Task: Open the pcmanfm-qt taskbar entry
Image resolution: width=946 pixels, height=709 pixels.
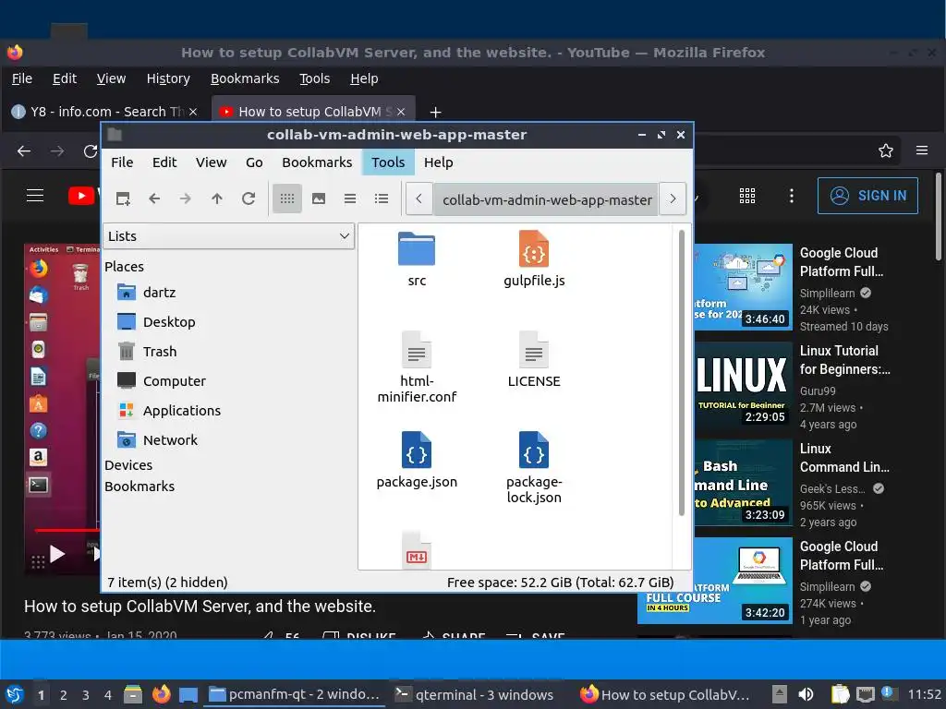Action: click(295, 694)
